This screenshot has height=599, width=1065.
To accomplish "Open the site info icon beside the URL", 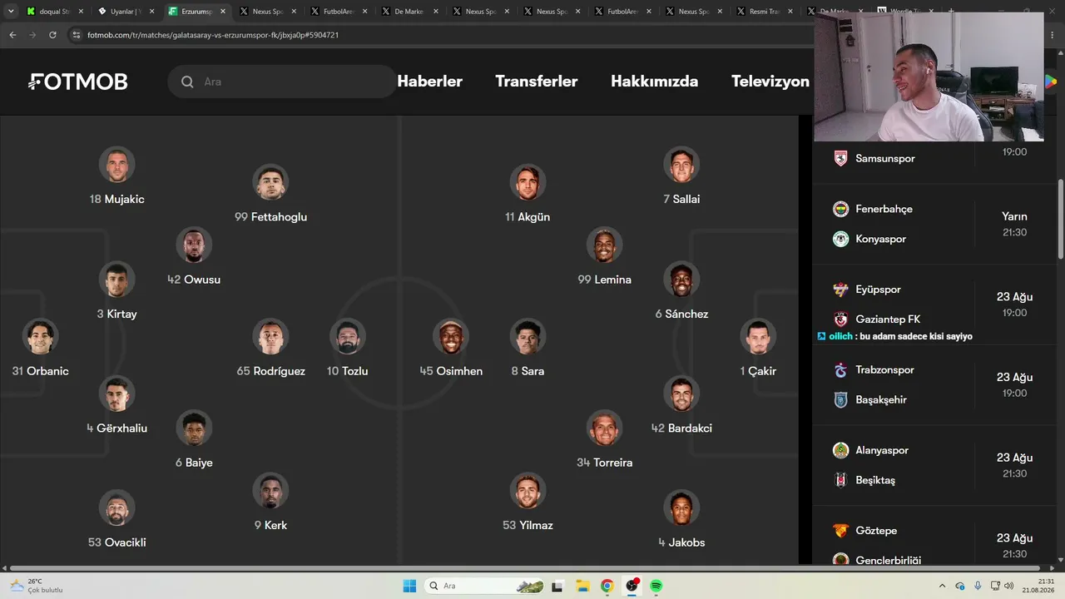I will tap(77, 35).
